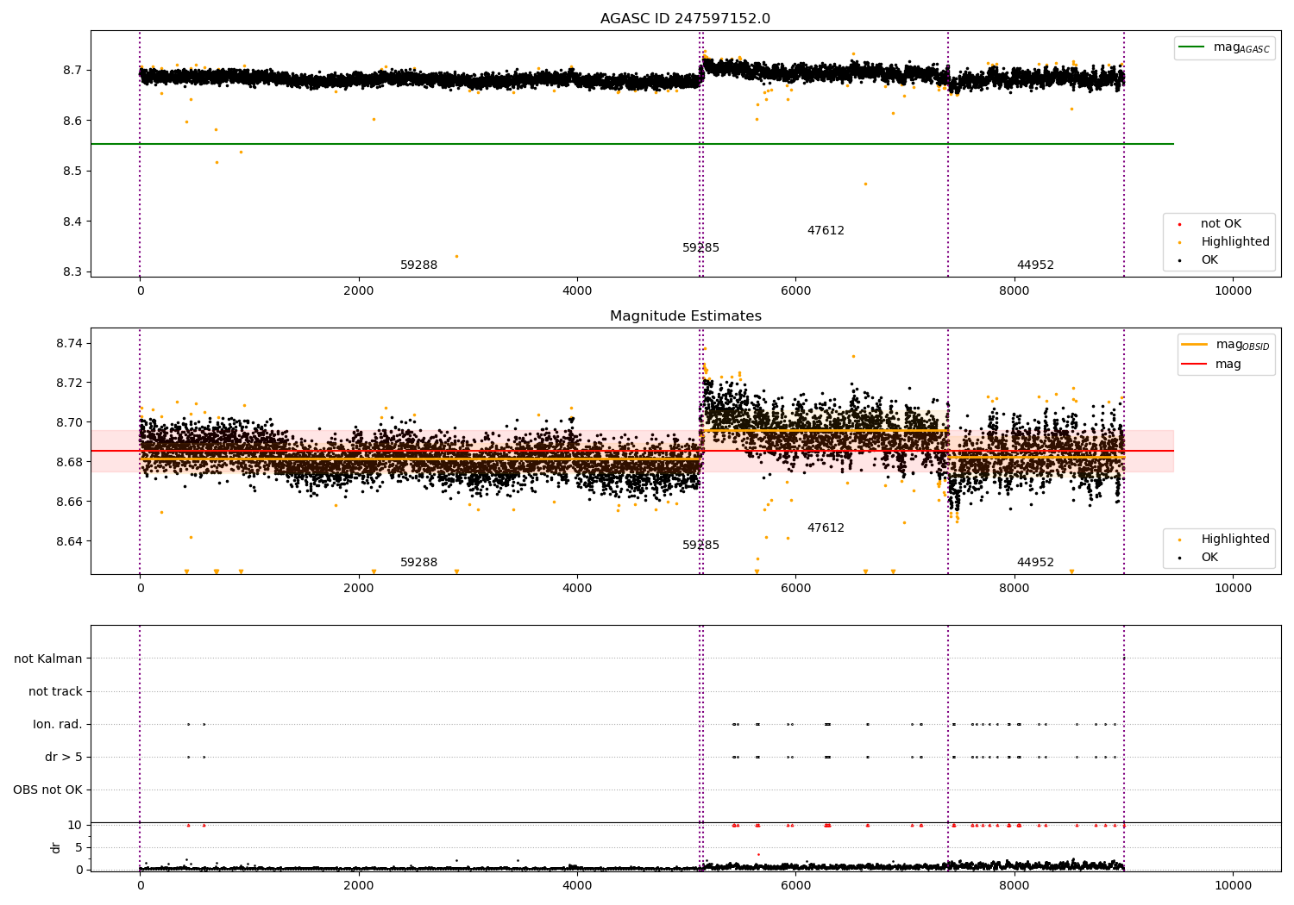Click the 'AGASC ID 247597152.0' plot title

(x=686, y=19)
